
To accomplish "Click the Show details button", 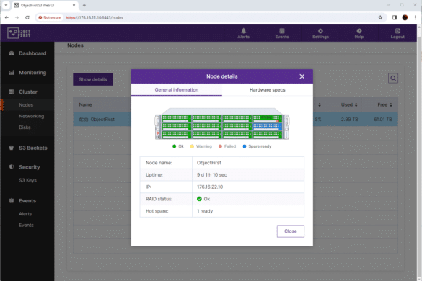I will click(93, 79).
